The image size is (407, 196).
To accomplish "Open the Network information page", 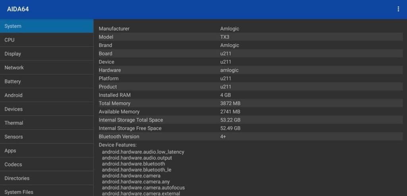I will coord(47,68).
